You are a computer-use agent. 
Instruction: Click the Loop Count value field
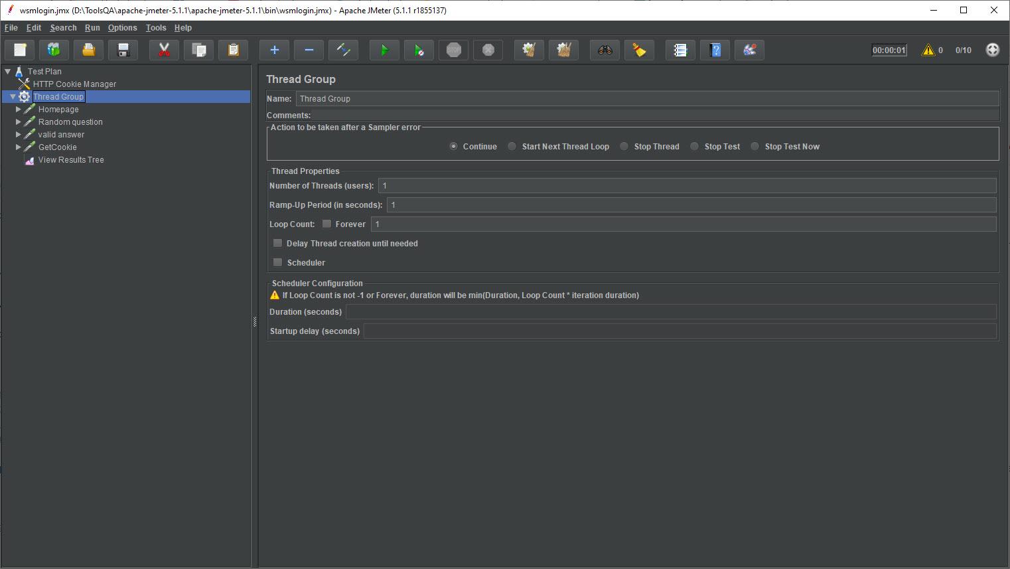(684, 224)
